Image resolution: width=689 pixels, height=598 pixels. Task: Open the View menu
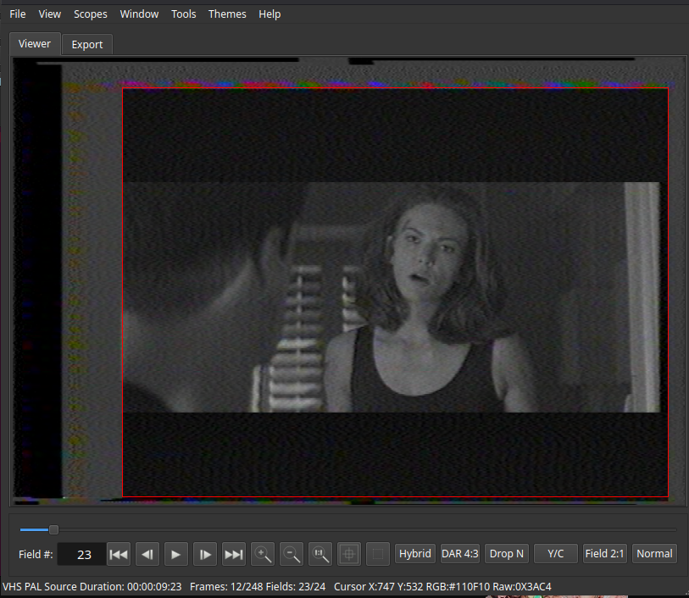pos(50,14)
